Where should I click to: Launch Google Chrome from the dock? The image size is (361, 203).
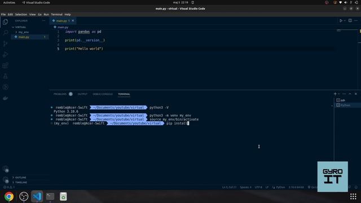tap(9, 197)
